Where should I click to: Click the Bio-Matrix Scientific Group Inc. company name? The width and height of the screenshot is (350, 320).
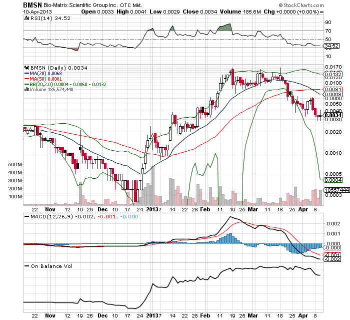coord(80,5)
